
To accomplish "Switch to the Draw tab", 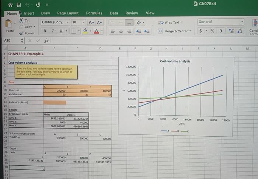I will click(46, 13).
